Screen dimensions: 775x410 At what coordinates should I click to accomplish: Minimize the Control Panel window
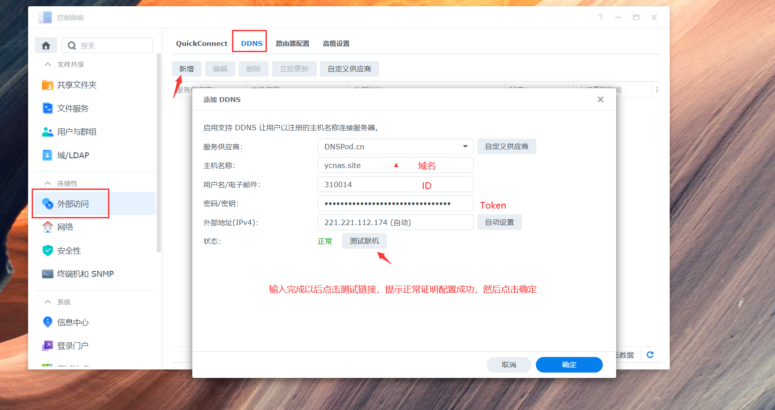pos(618,17)
